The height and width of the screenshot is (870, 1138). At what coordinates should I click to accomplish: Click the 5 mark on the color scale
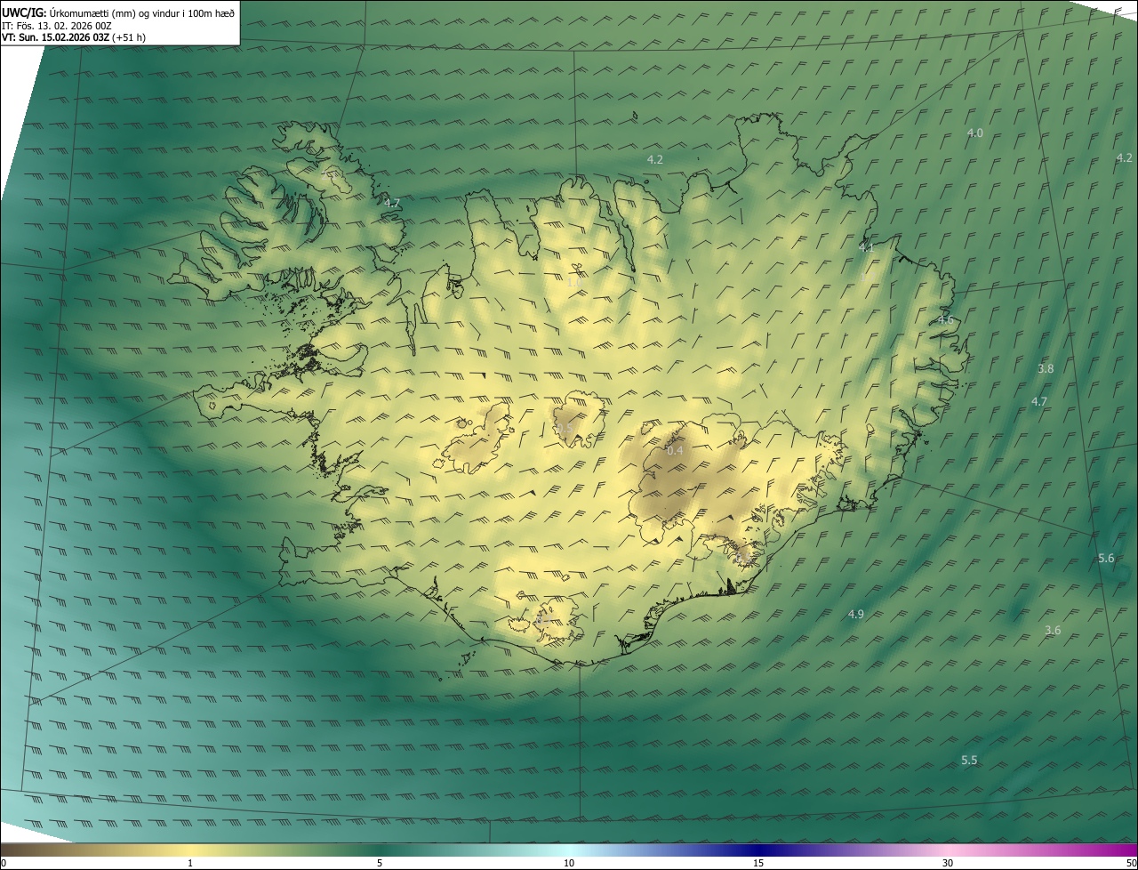(380, 864)
